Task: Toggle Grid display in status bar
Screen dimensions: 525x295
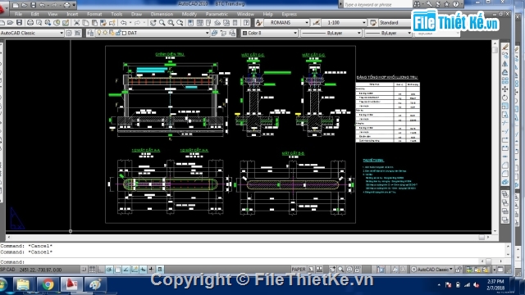Action: tap(92, 270)
